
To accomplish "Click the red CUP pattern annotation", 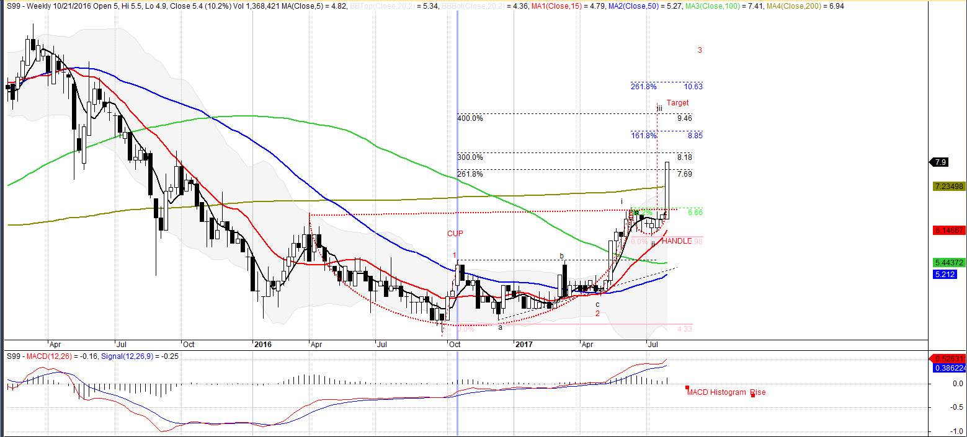I will [x=455, y=234].
